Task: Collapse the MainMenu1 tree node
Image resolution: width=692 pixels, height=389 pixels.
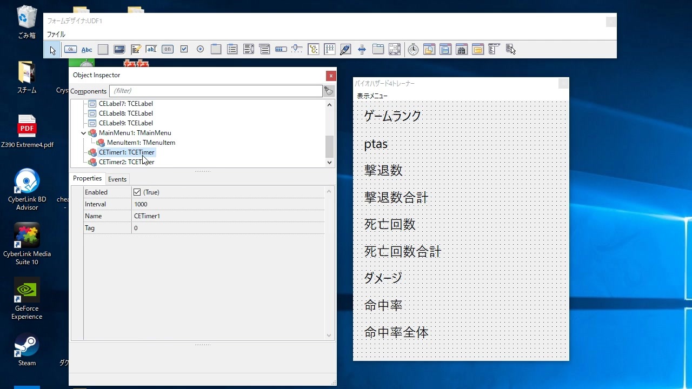Action: 83,133
